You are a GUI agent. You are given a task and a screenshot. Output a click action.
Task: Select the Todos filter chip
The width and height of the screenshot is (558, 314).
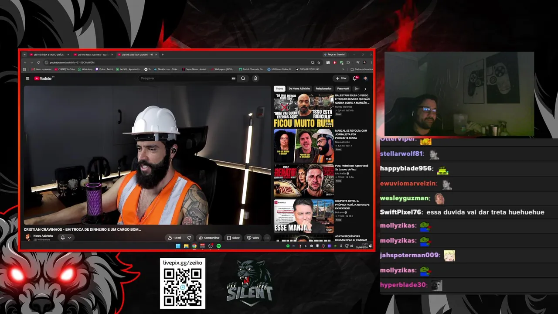279,89
